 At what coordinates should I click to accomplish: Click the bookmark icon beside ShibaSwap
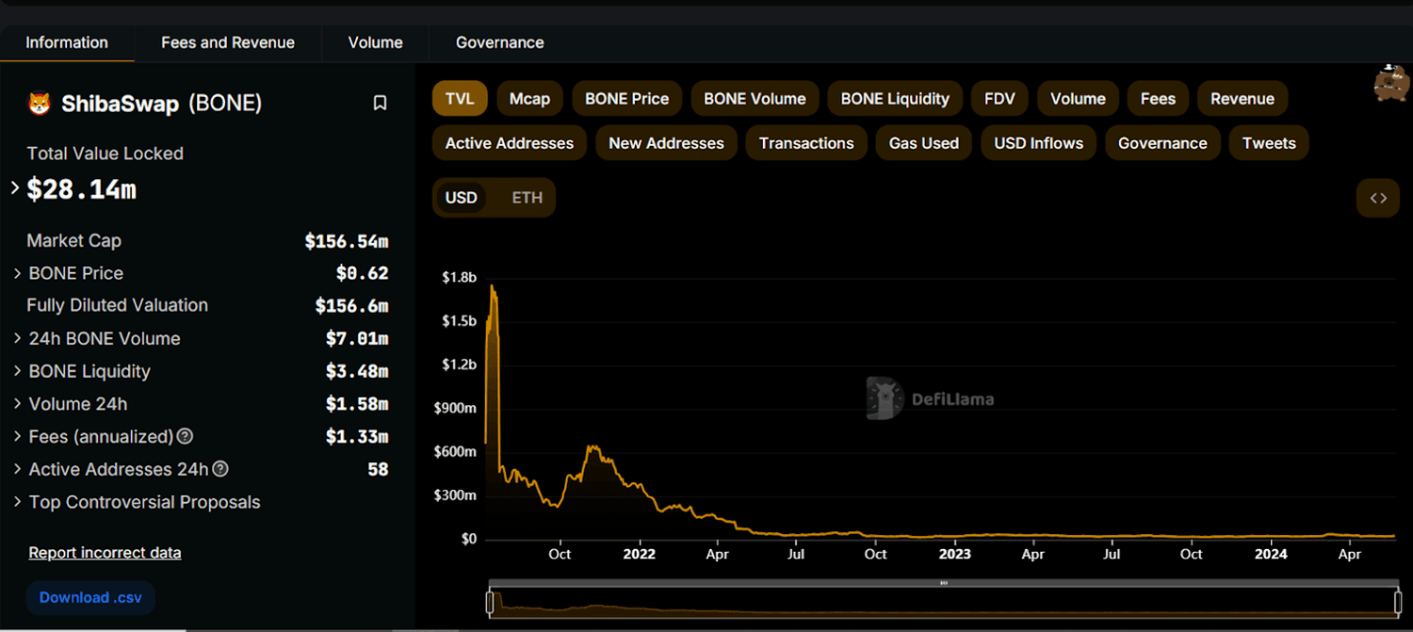tap(380, 104)
